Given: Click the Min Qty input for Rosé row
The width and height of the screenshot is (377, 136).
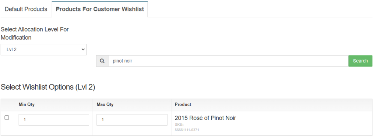Looking at the screenshot, I should (x=54, y=120).
